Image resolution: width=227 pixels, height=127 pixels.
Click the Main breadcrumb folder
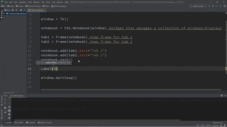[x=46, y=6]
